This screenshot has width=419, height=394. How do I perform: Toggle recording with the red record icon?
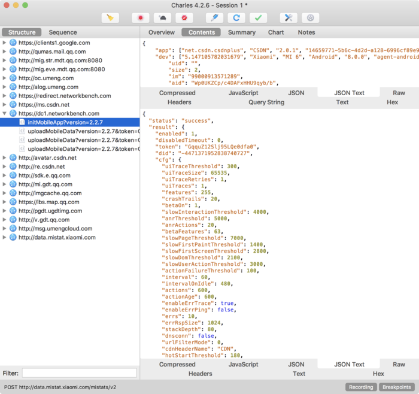[140, 18]
